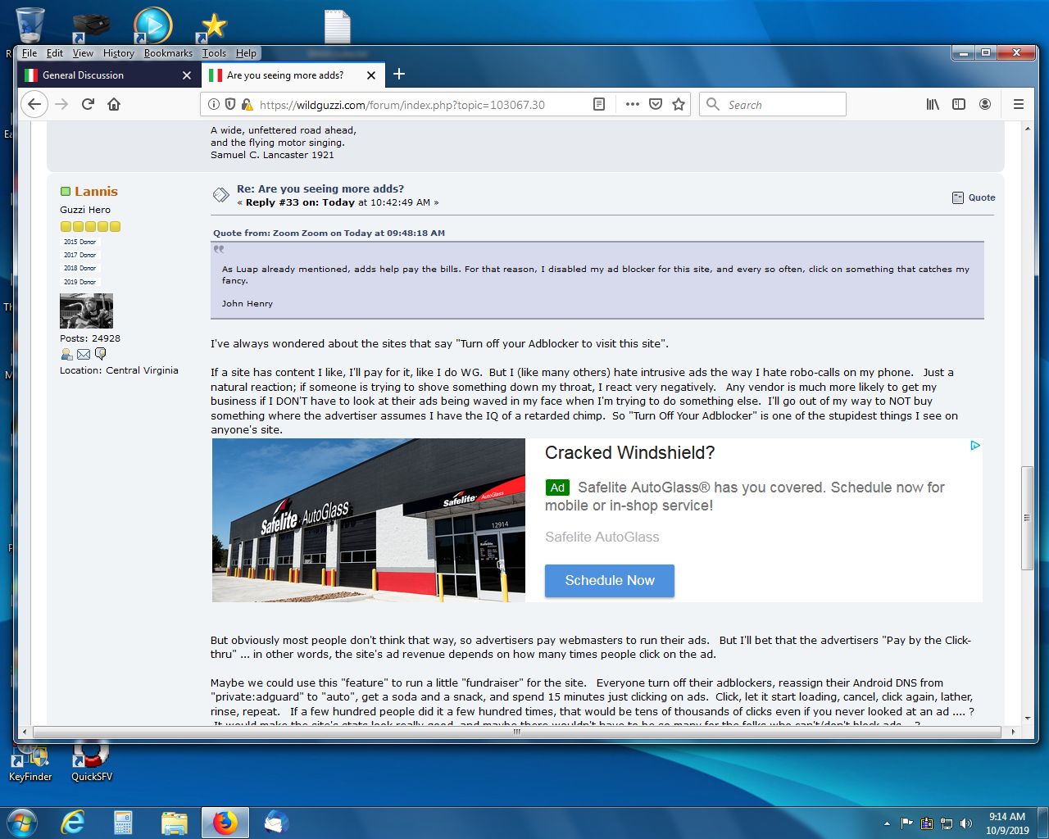Open the Firefox home page
This screenshot has width=1049, height=839.
click(x=114, y=105)
